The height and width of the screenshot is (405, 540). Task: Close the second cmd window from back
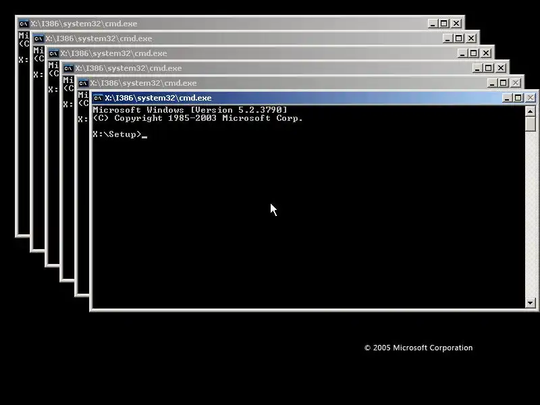point(471,38)
